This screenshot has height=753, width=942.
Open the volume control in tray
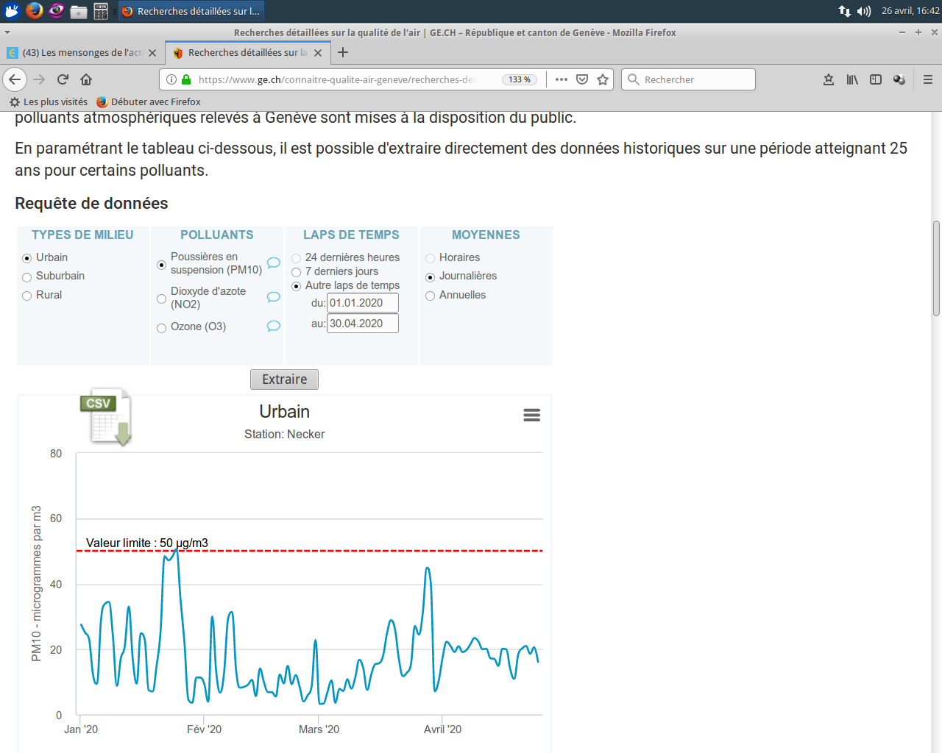(864, 11)
